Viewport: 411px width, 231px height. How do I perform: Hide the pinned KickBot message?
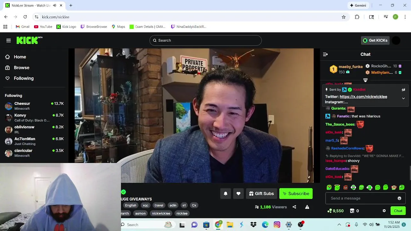pyautogui.click(x=403, y=90)
